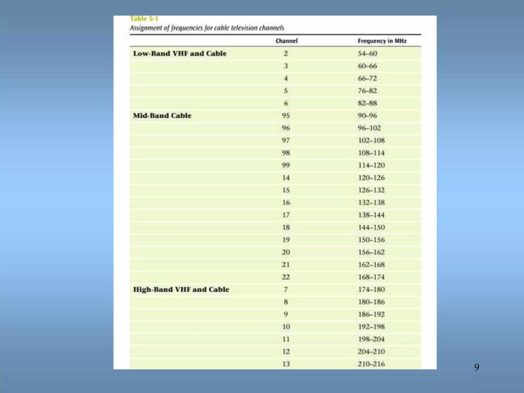524x393 pixels.
Task: Select the High-Band VHF and Cable heading
Action: tap(181, 289)
